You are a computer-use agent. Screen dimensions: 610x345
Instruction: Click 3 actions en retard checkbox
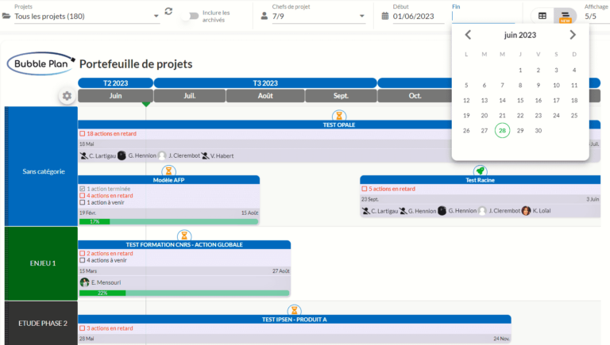[83, 328]
